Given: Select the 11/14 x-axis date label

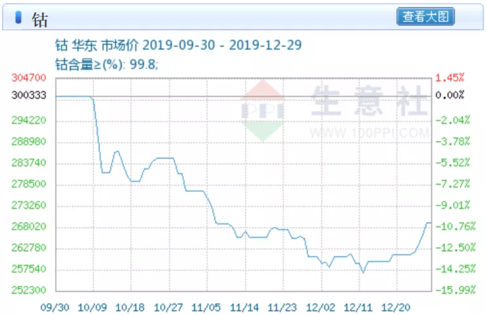Looking at the screenshot, I should coord(244,307).
